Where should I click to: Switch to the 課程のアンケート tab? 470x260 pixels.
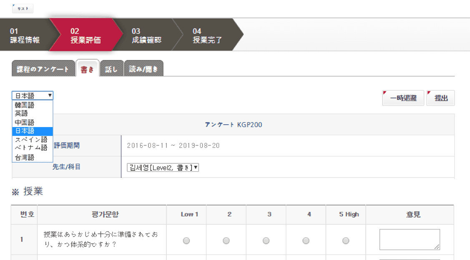43,69
